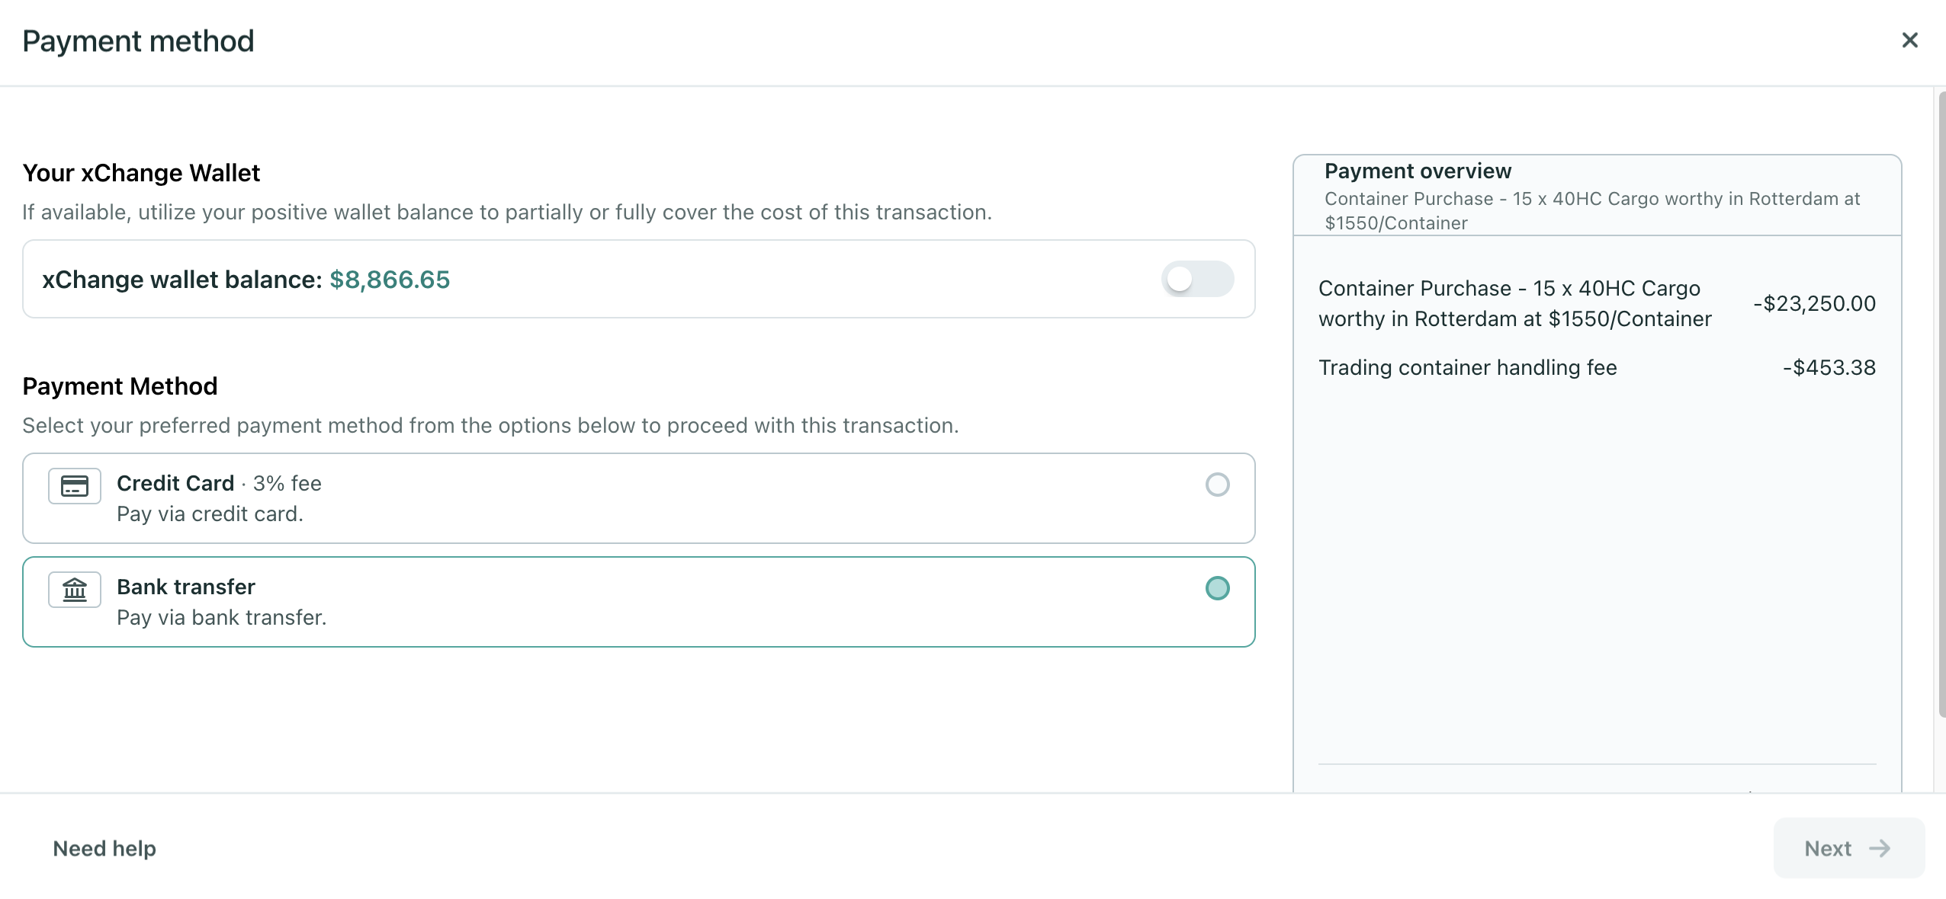
Task: Click the Payment overview heading
Action: pos(1418,171)
